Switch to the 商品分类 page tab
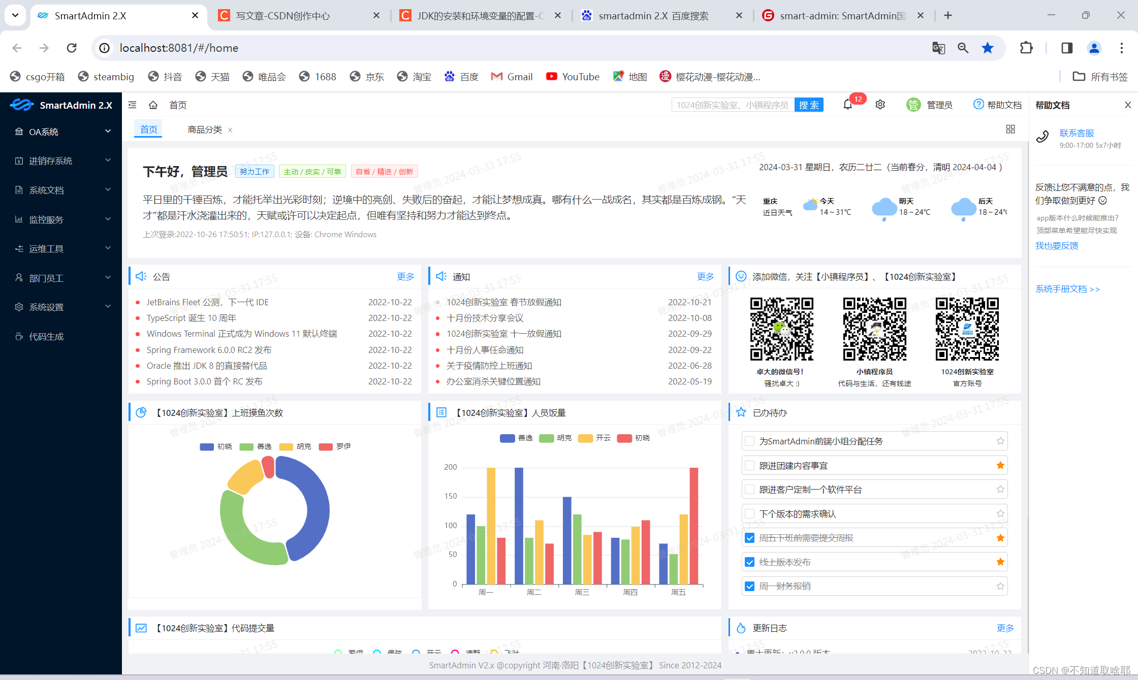Screen dimensions: 1138x680 click(x=205, y=129)
